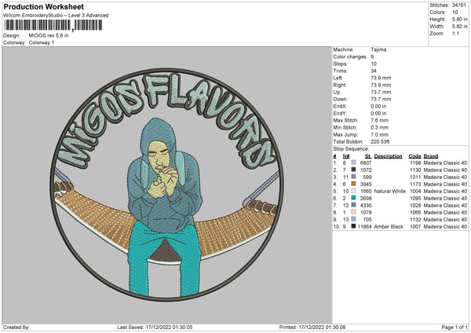
Task: Click the 'Production Worksheet' title
Action: (x=43, y=6)
